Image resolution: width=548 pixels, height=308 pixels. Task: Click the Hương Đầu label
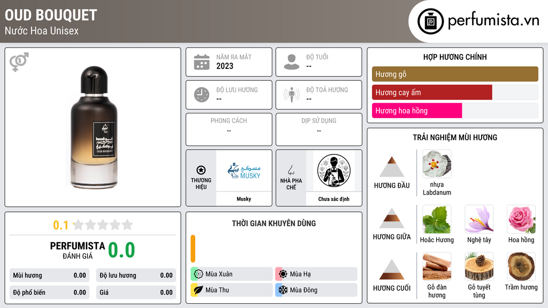tap(392, 186)
